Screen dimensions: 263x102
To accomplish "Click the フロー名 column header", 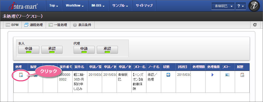I will (x=139, y=67).
